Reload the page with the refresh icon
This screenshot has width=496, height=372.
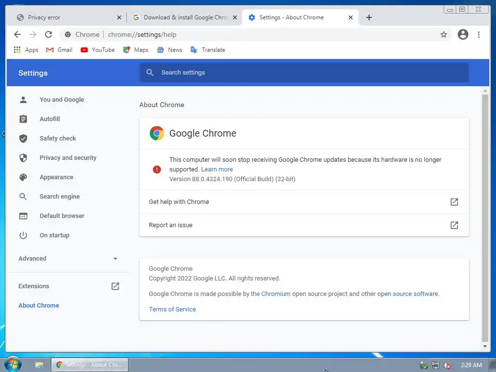48,34
